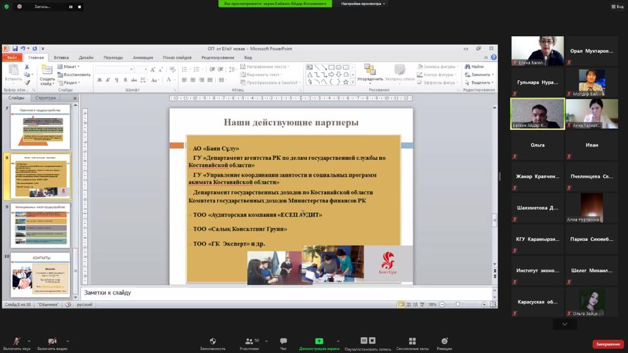Pause recording in top-left Запись indicator
Viewport: 628px width, 353px height.
(71, 7)
